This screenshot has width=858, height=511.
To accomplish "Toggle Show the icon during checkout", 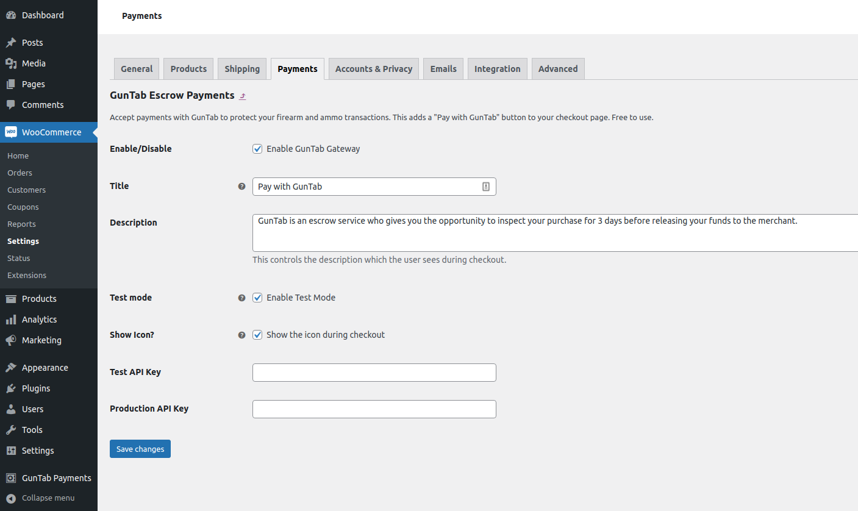I will click(x=257, y=335).
